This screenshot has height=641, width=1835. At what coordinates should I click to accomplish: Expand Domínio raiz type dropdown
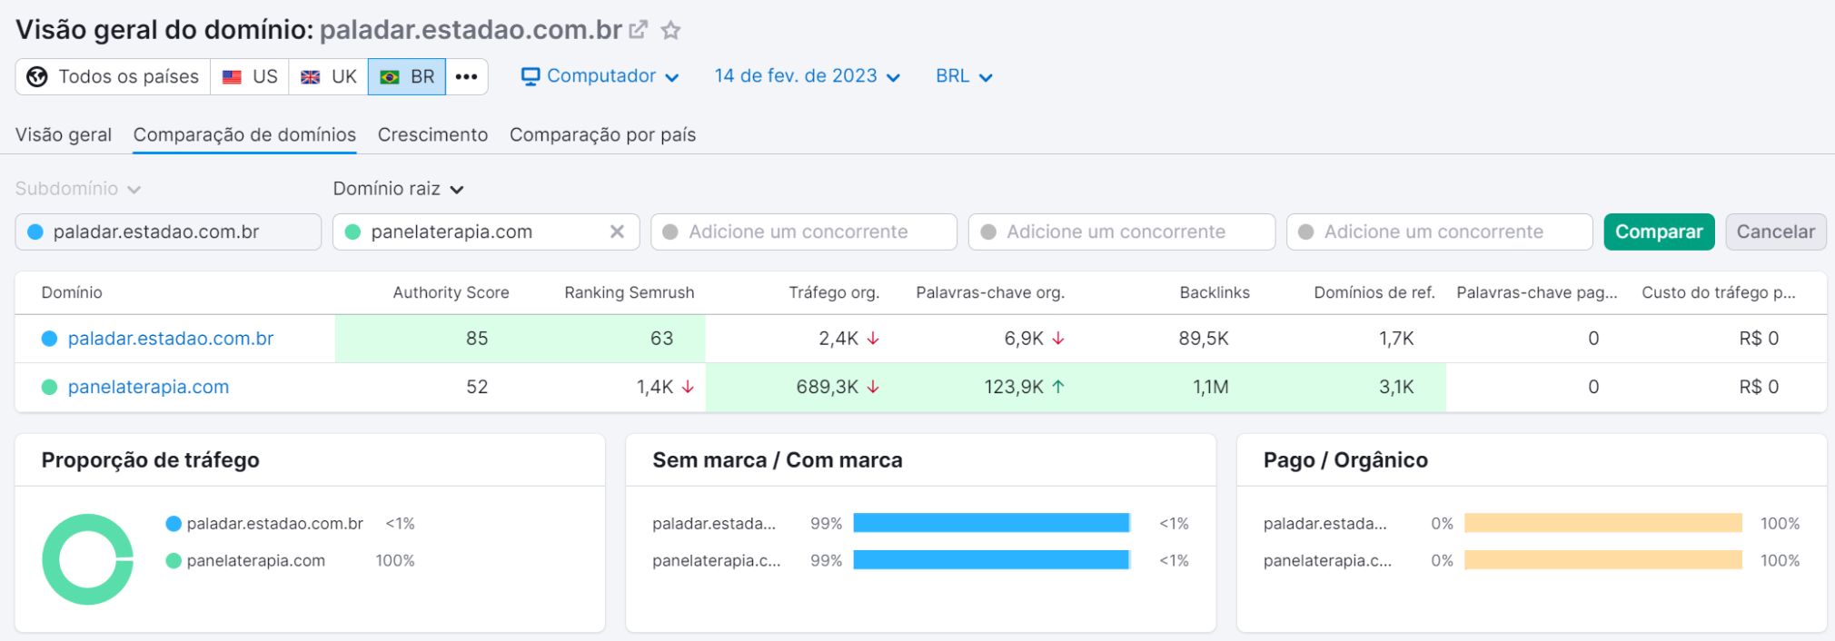click(x=398, y=189)
